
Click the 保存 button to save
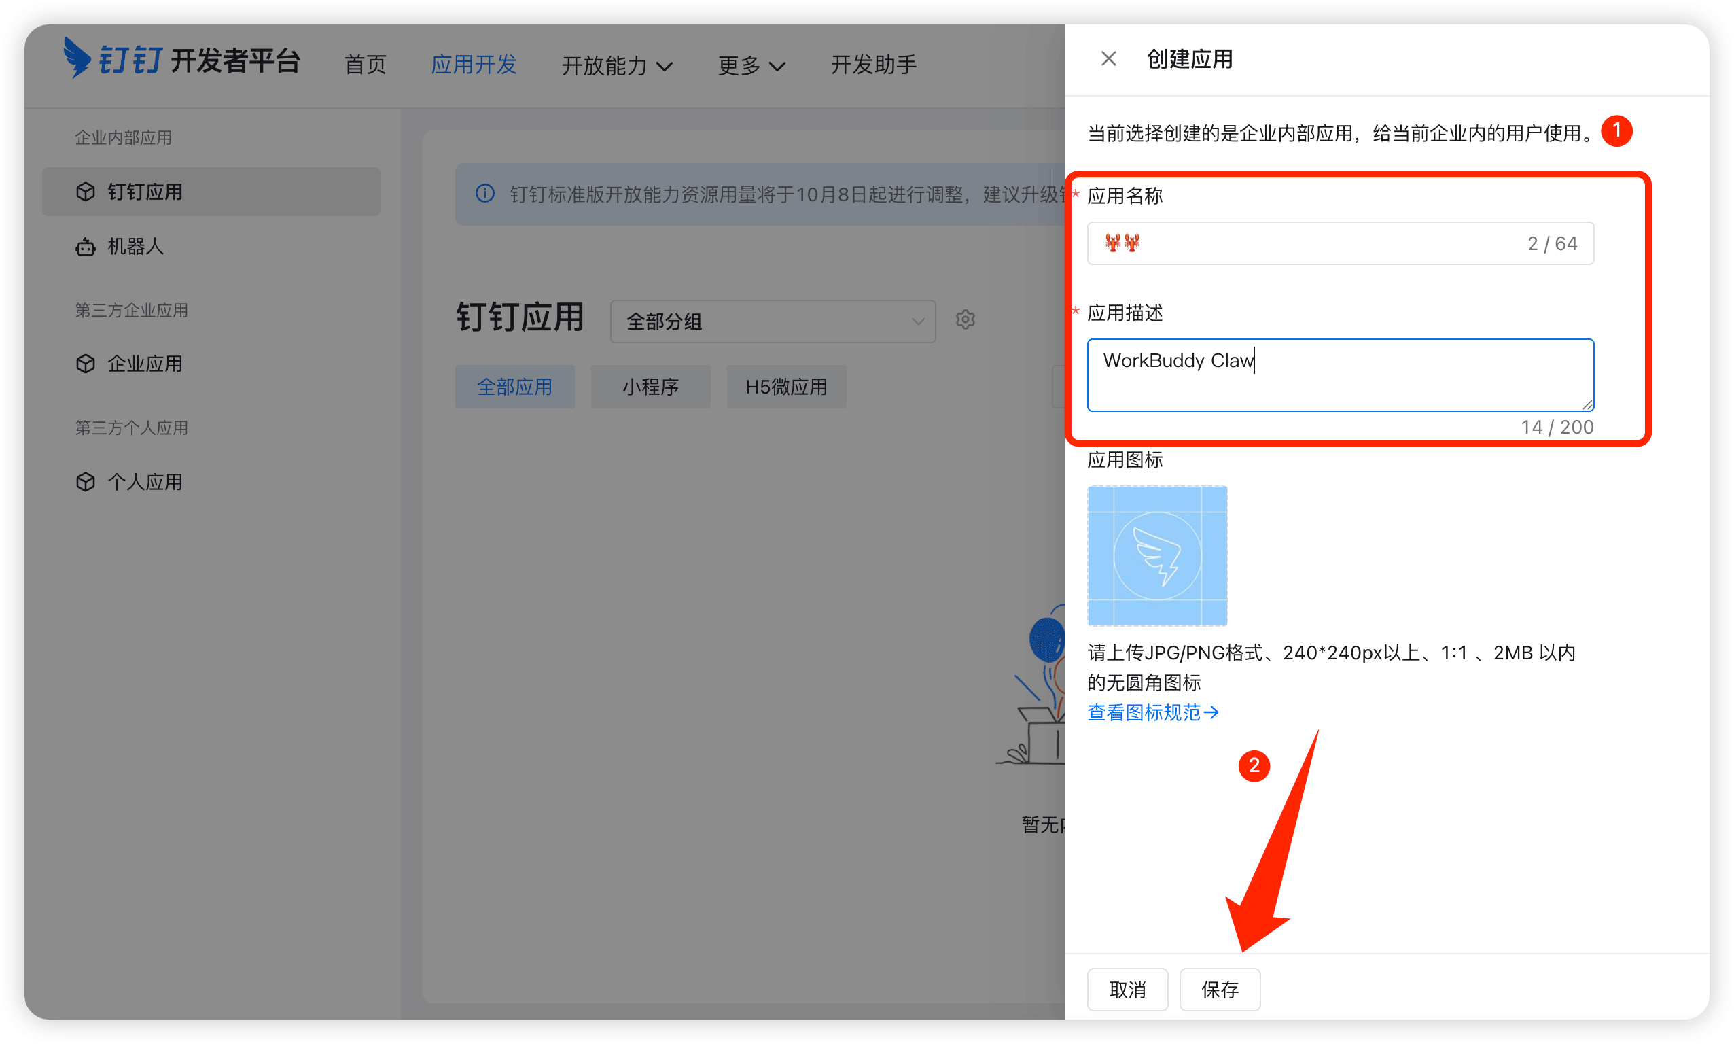click(x=1219, y=989)
